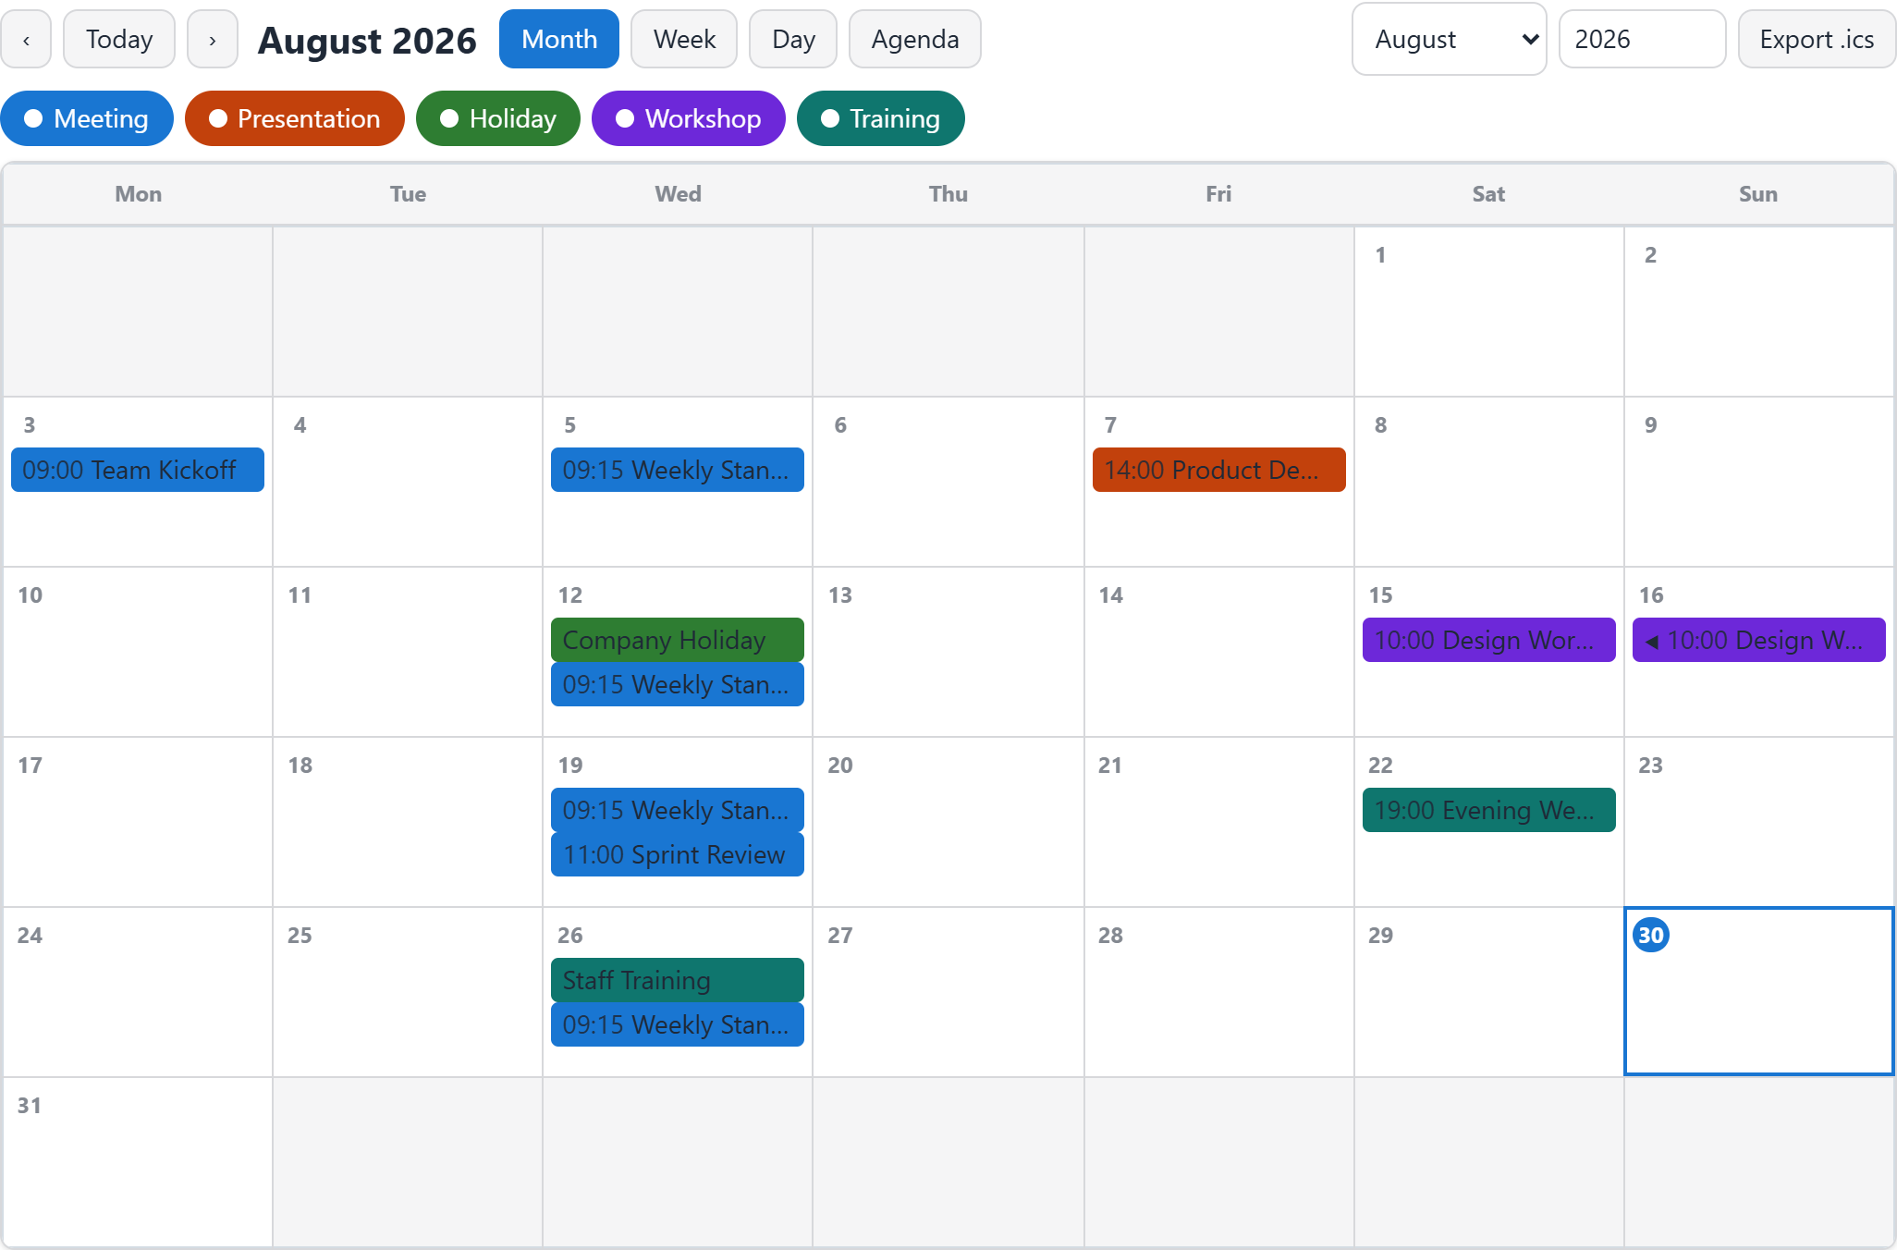Click the Fri column header
This screenshot has height=1250, width=1897.
[1218, 194]
